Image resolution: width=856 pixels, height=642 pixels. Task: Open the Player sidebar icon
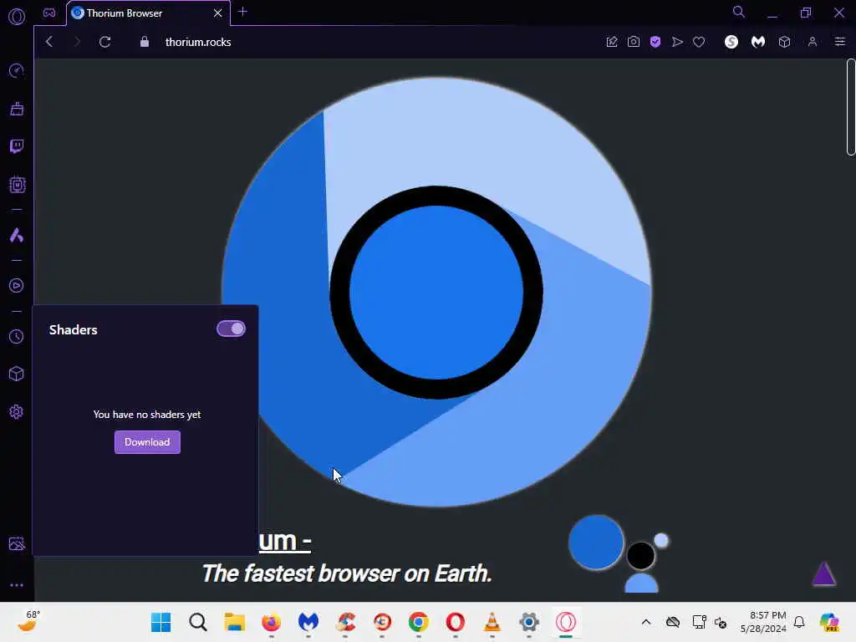[17, 286]
